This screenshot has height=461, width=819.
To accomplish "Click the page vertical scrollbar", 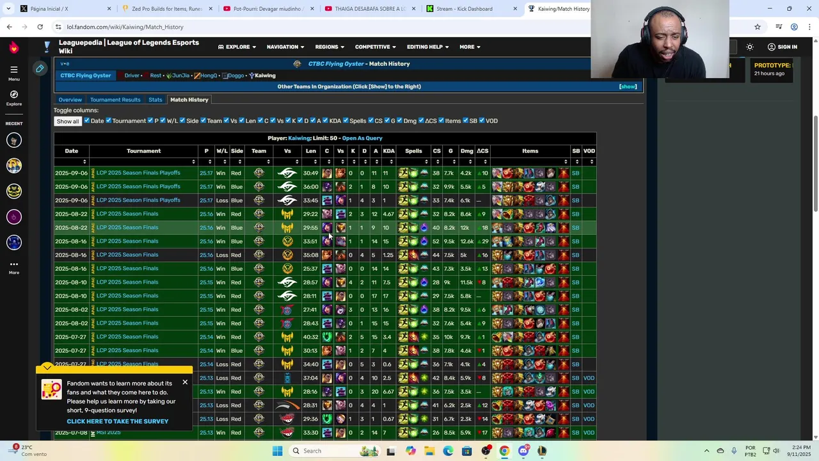I will tap(815, 164).
